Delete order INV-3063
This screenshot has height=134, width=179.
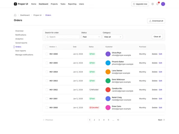(155, 81)
